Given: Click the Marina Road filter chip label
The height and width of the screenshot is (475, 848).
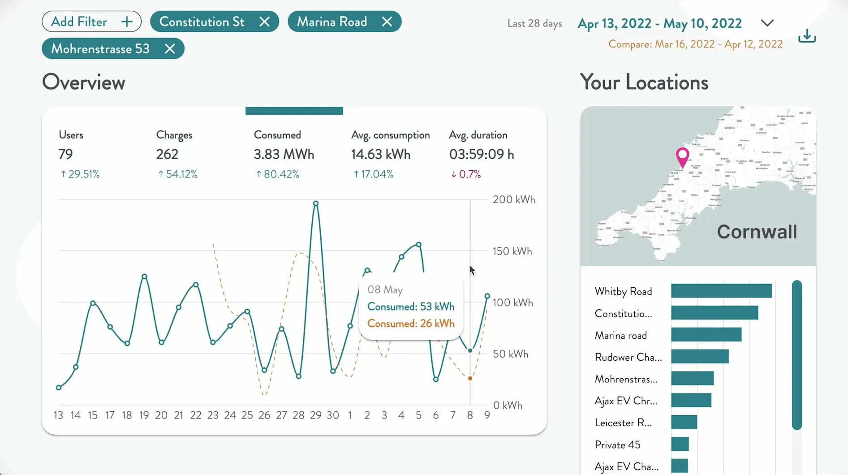Looking at the screenshot, I should tap(332, 22).
